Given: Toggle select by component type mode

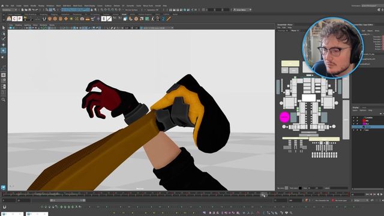Looking at the screenshot, I should pyautogui.click(x=54, y=10).
